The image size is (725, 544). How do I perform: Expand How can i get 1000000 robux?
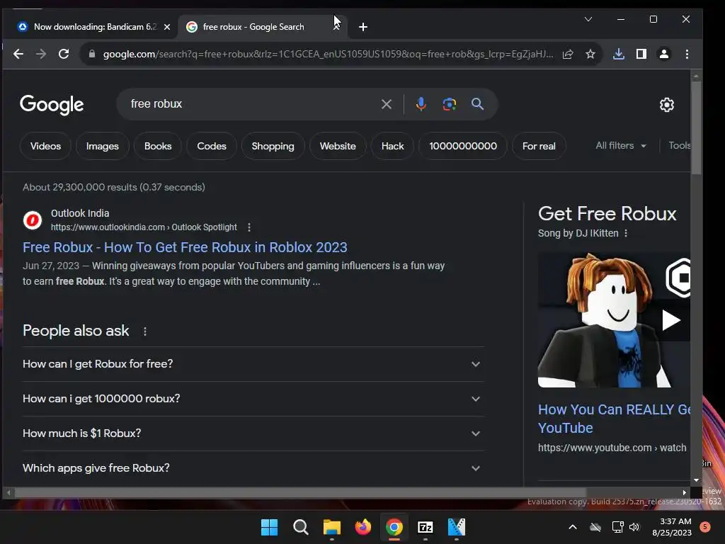point(253,399)
